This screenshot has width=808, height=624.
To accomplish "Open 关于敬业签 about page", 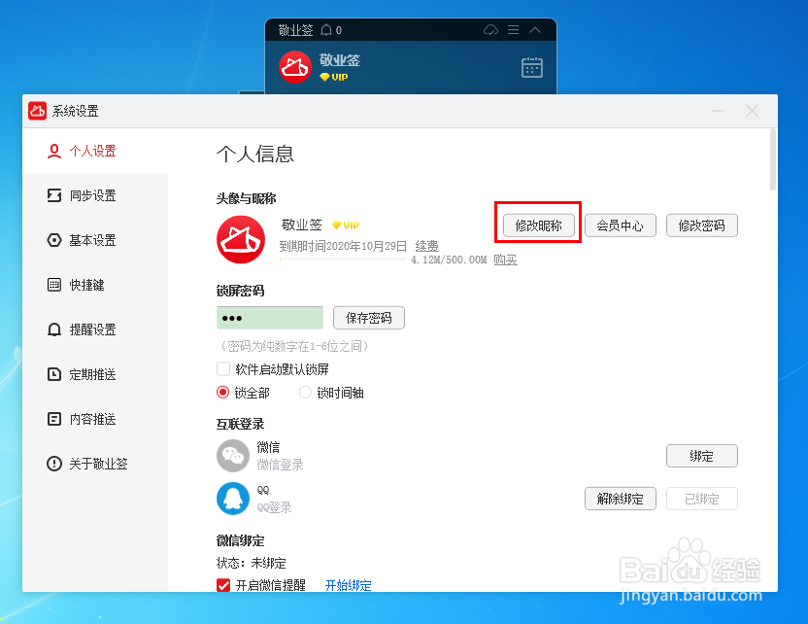I will coord(95,464).
